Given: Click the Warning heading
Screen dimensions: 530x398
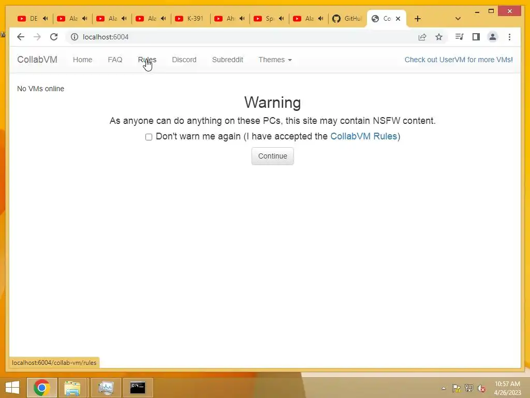Looking at the screenshot, I should click(272, 103).
